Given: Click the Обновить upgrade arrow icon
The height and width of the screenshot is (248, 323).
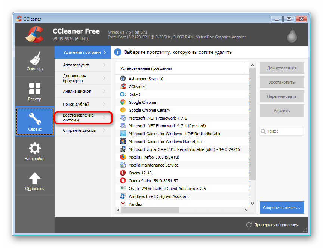Looking at the screenshot, I should [35, 179].
